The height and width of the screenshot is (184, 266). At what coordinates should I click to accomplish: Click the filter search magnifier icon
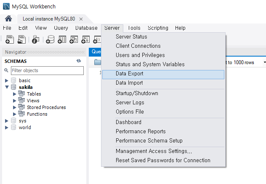pyautogui.click(x=6, y=70)
